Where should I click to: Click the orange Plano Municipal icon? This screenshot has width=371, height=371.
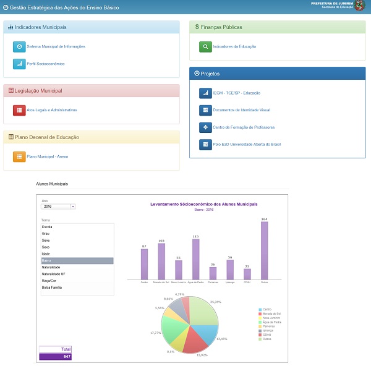[x=19, y=156]
